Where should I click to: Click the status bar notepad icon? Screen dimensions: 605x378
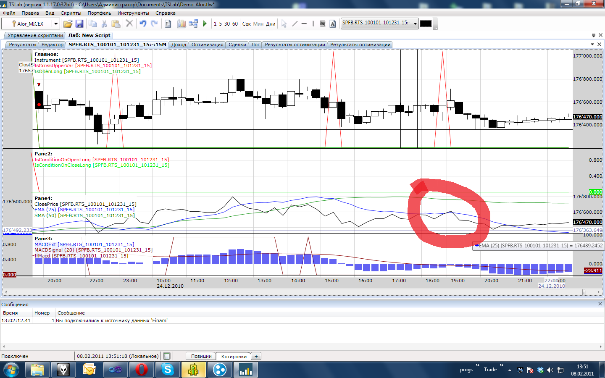pyautogui.click(x=167, y=356)
